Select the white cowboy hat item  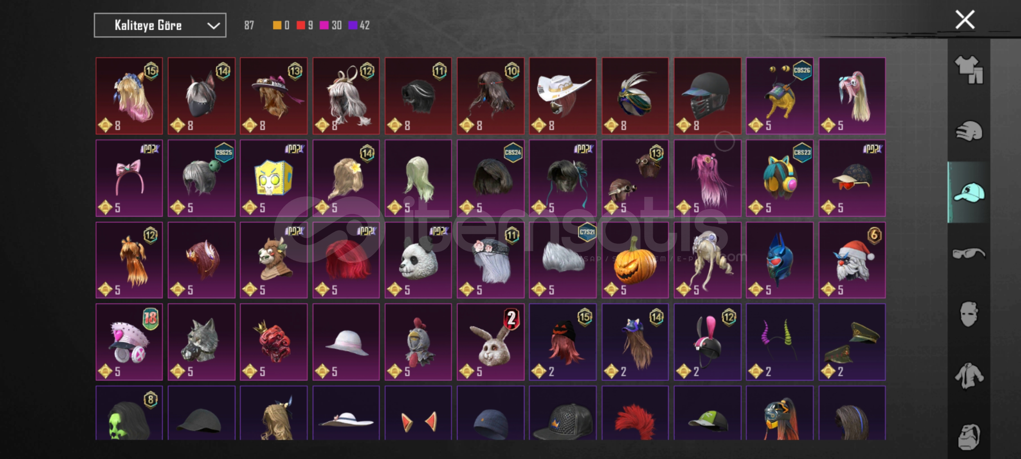point(563,96)
